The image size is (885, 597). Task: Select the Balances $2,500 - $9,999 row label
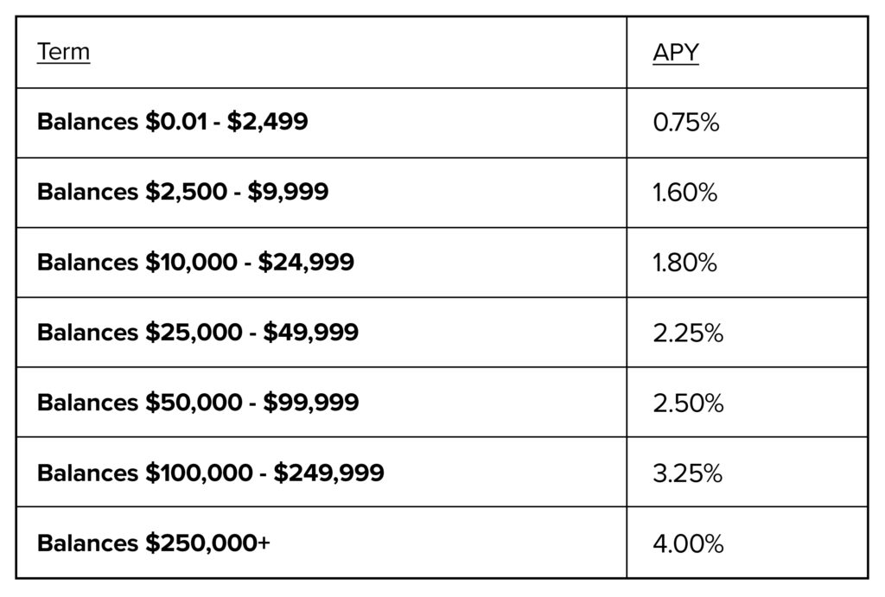point(183,192)
